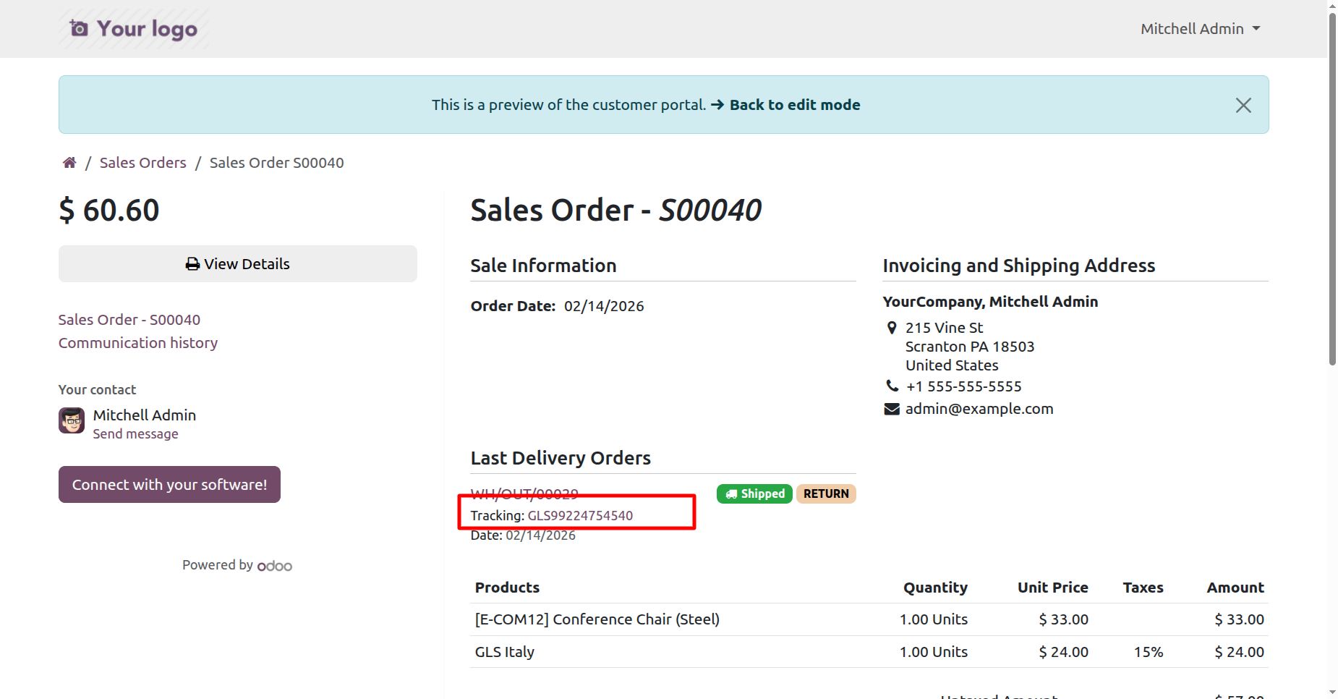Screen dimensions: 1338x699
Task: Click the RETURN badge
Action: coord(826,493)
